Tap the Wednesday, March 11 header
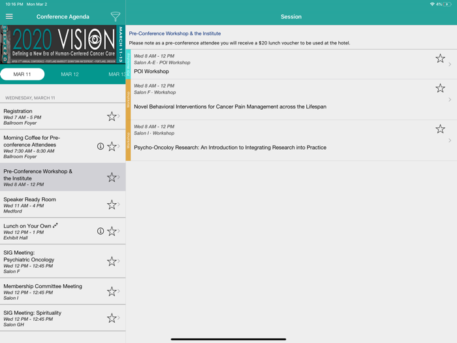457x343 pixels. (30, 98)
